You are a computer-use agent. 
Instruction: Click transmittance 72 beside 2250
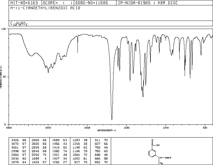click(45, 155)
